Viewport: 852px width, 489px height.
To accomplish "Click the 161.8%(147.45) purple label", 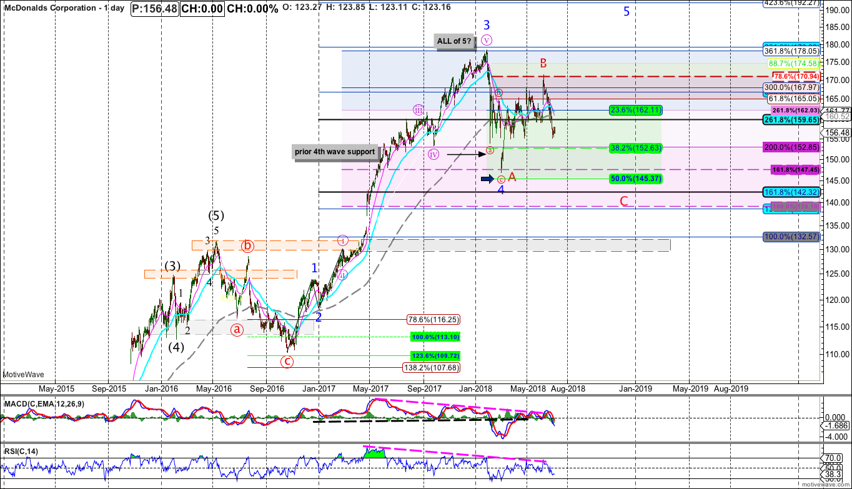I will [x=795, y=169].
